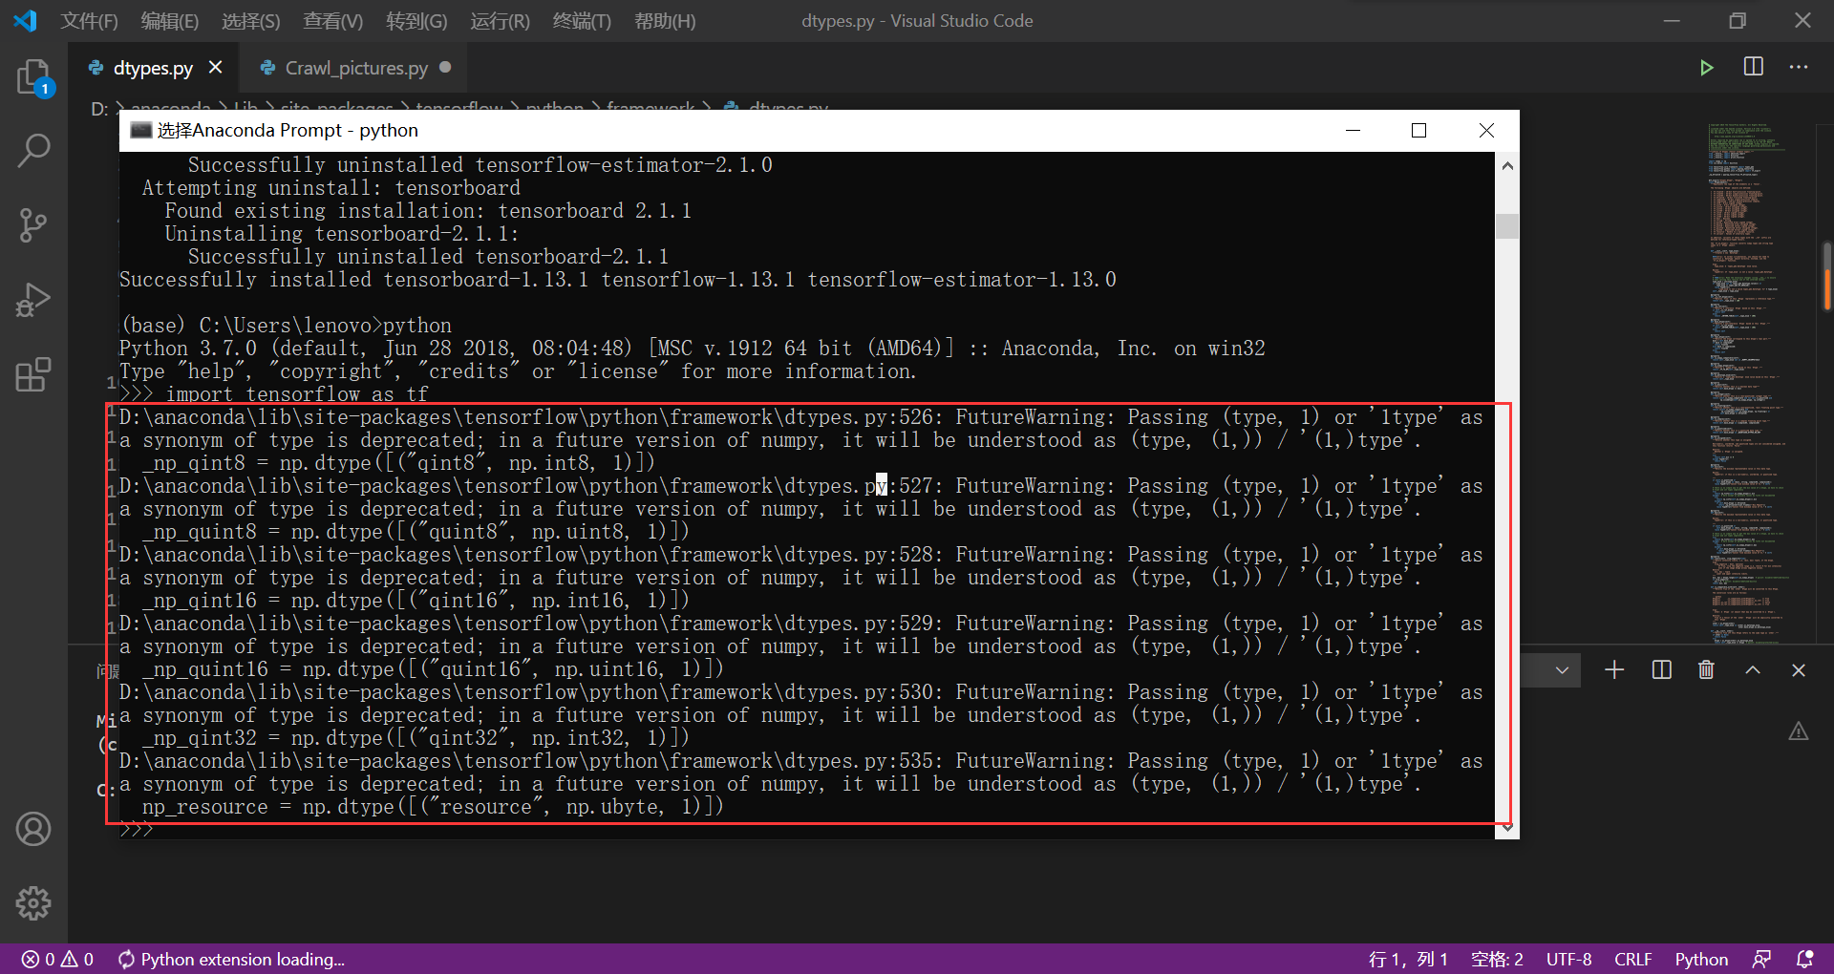Split the editor to the right
The width and height of the screenshot is (1834, 974).
[x=1754, y=67]
